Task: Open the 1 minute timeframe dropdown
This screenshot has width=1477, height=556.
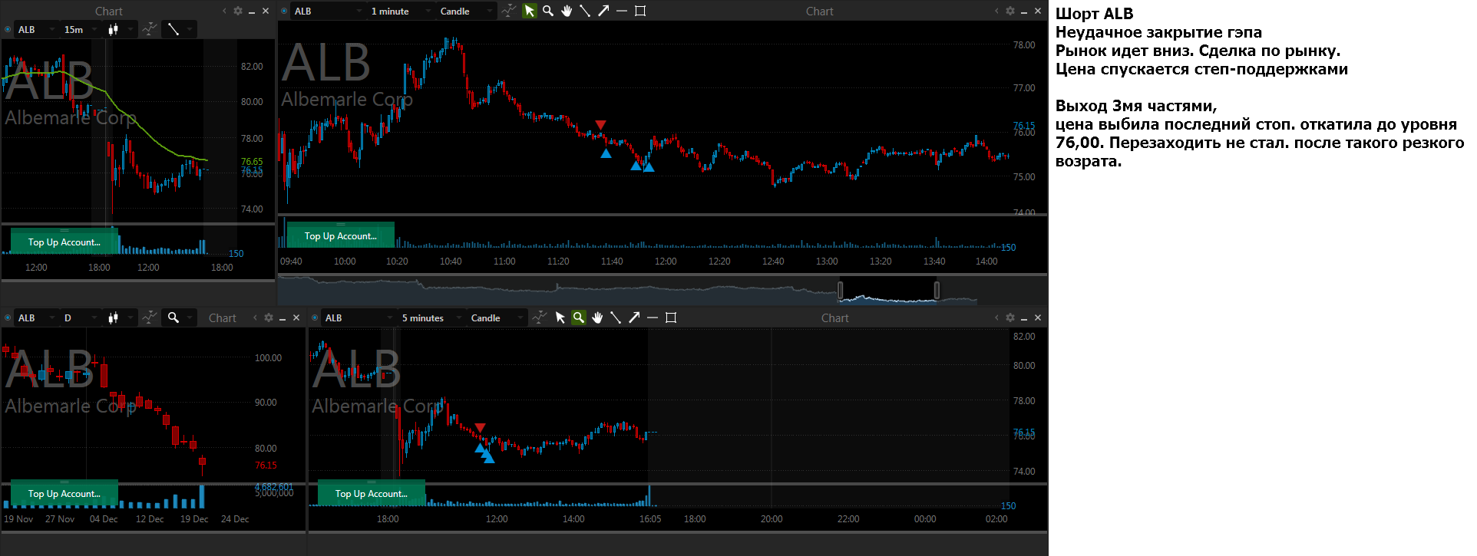Action: tap(401, 11)
